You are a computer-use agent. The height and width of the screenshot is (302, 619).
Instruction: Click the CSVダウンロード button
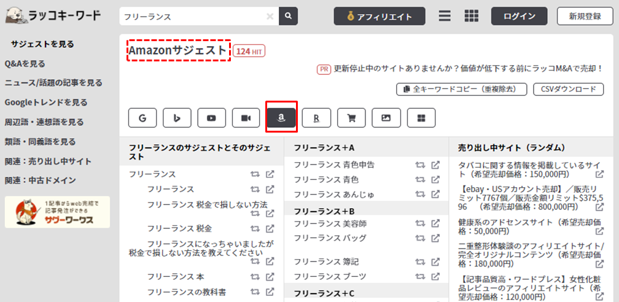(569, 89)
